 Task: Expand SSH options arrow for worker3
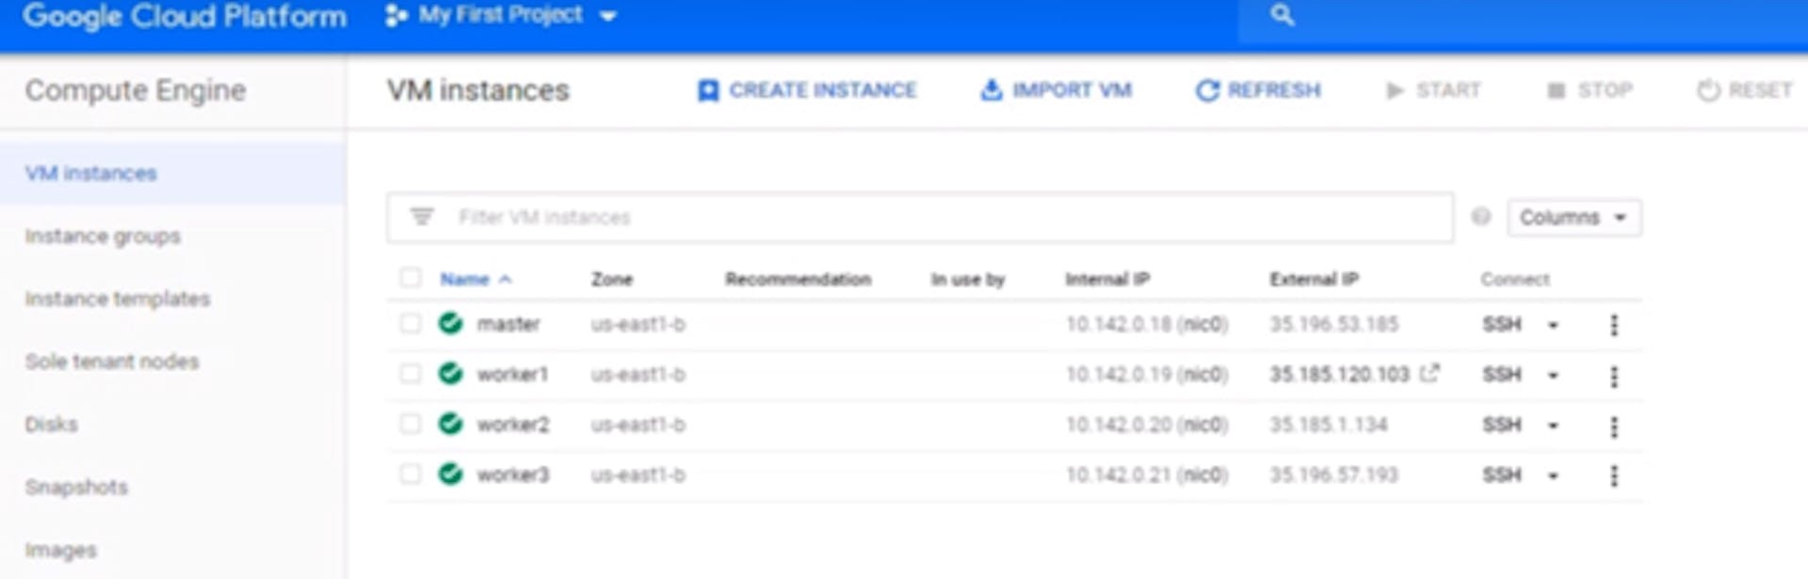(x=1553, y=475)
